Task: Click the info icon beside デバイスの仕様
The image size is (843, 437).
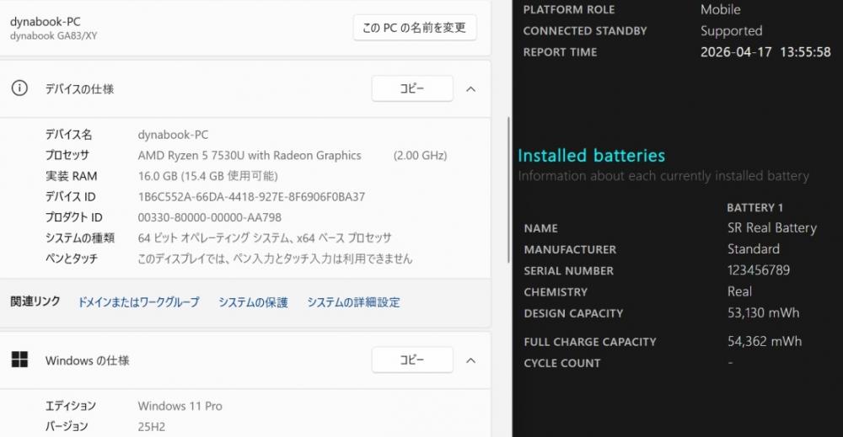Action: tap(19, 88)
